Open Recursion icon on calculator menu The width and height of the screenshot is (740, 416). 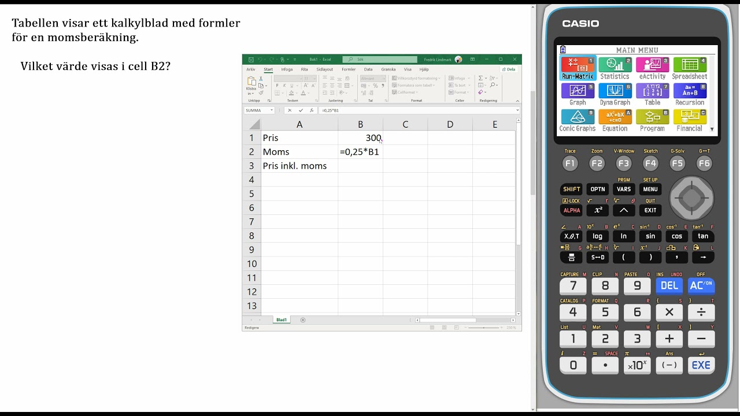[x=689, y=95]
